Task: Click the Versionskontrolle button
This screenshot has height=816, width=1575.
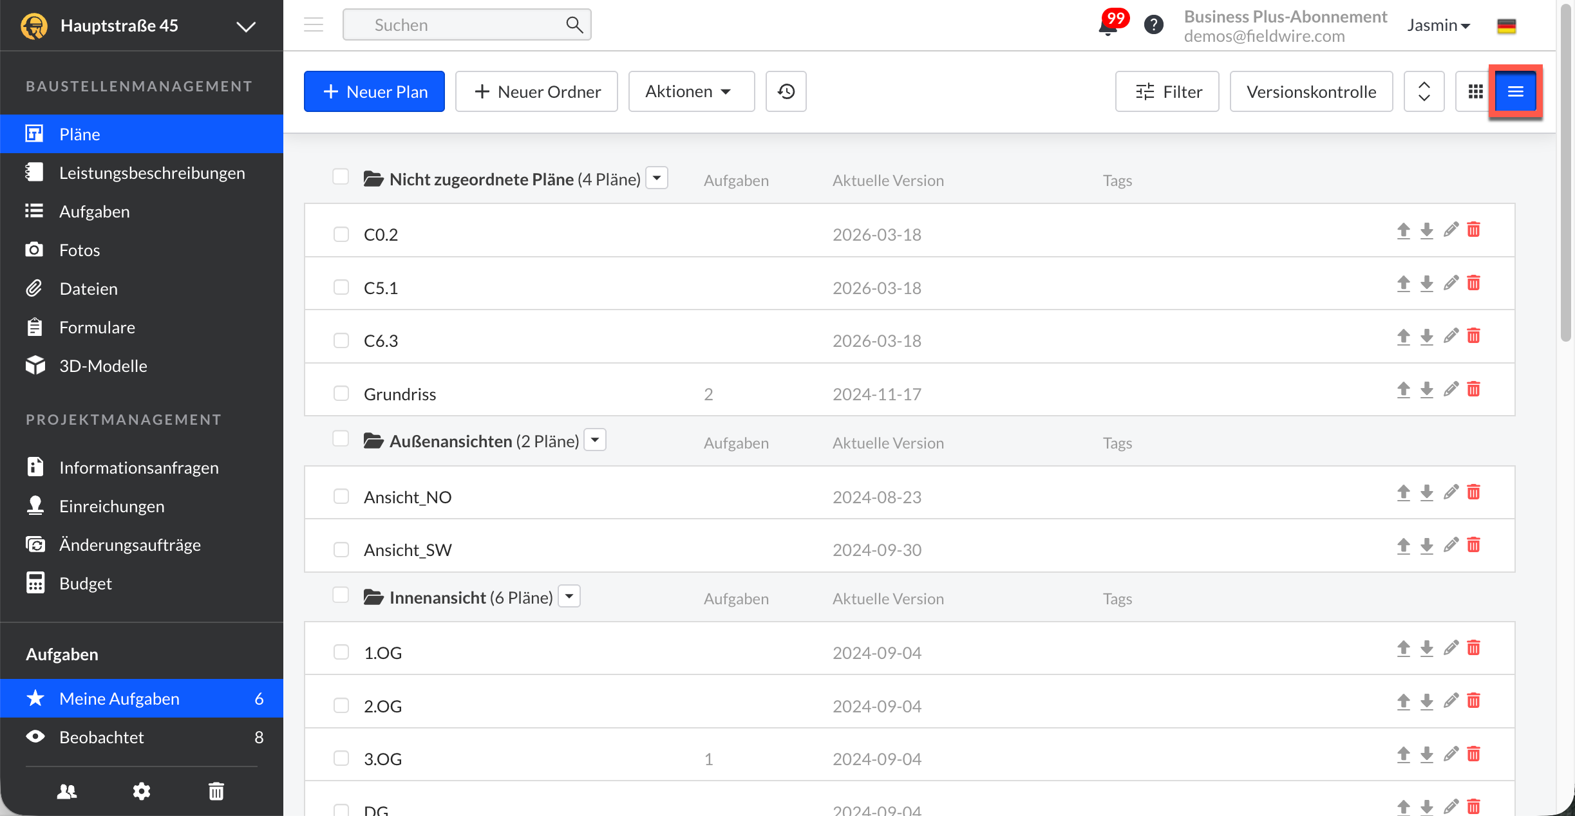Action: [x=1311, y=91]
